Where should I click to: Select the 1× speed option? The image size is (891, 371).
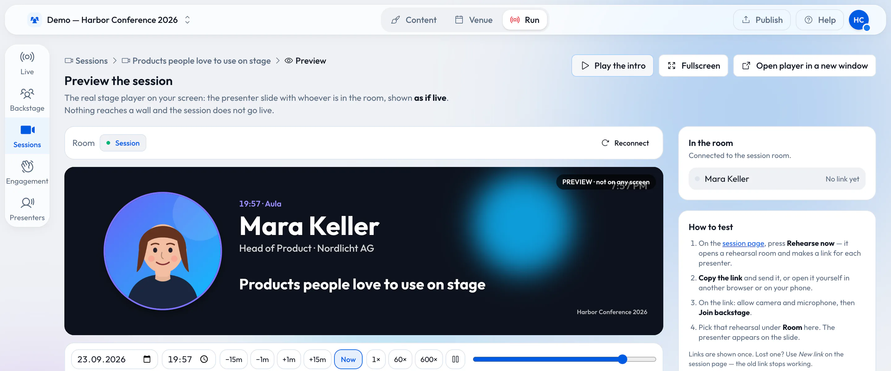[376, 359]
